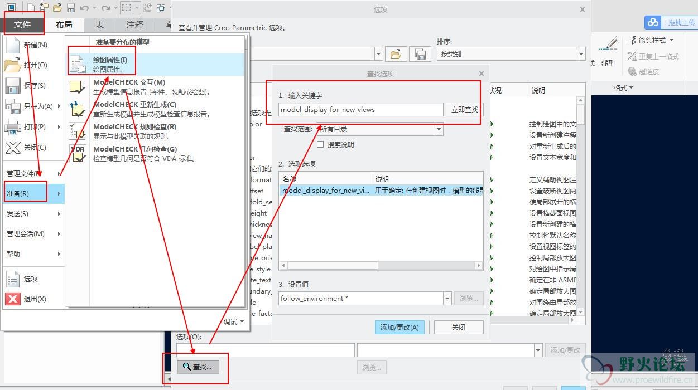Image resolution: width=698 pixels, height=390 pixels.
Task: Click the 名称 column header in 选取选项
Action: coord(325,179)
